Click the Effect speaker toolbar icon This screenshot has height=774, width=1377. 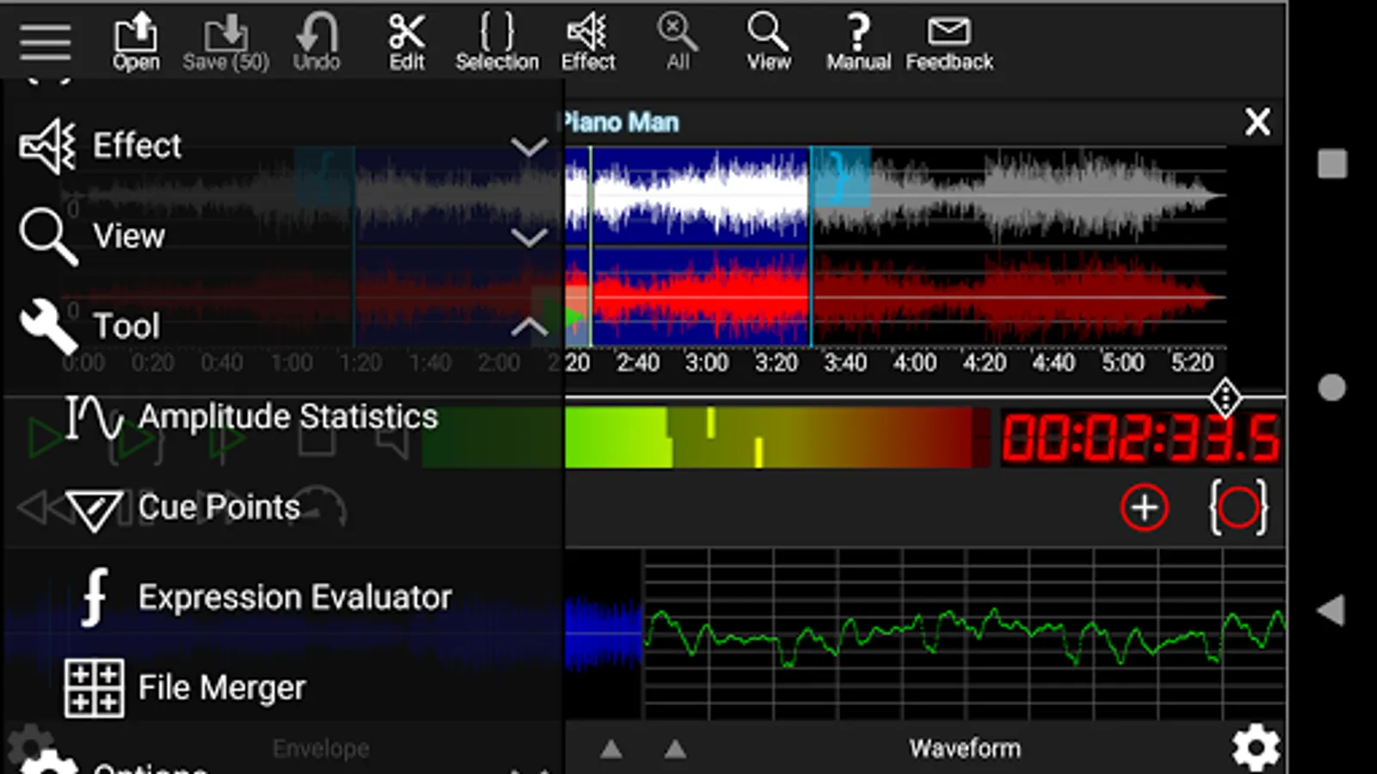(588, 41)
